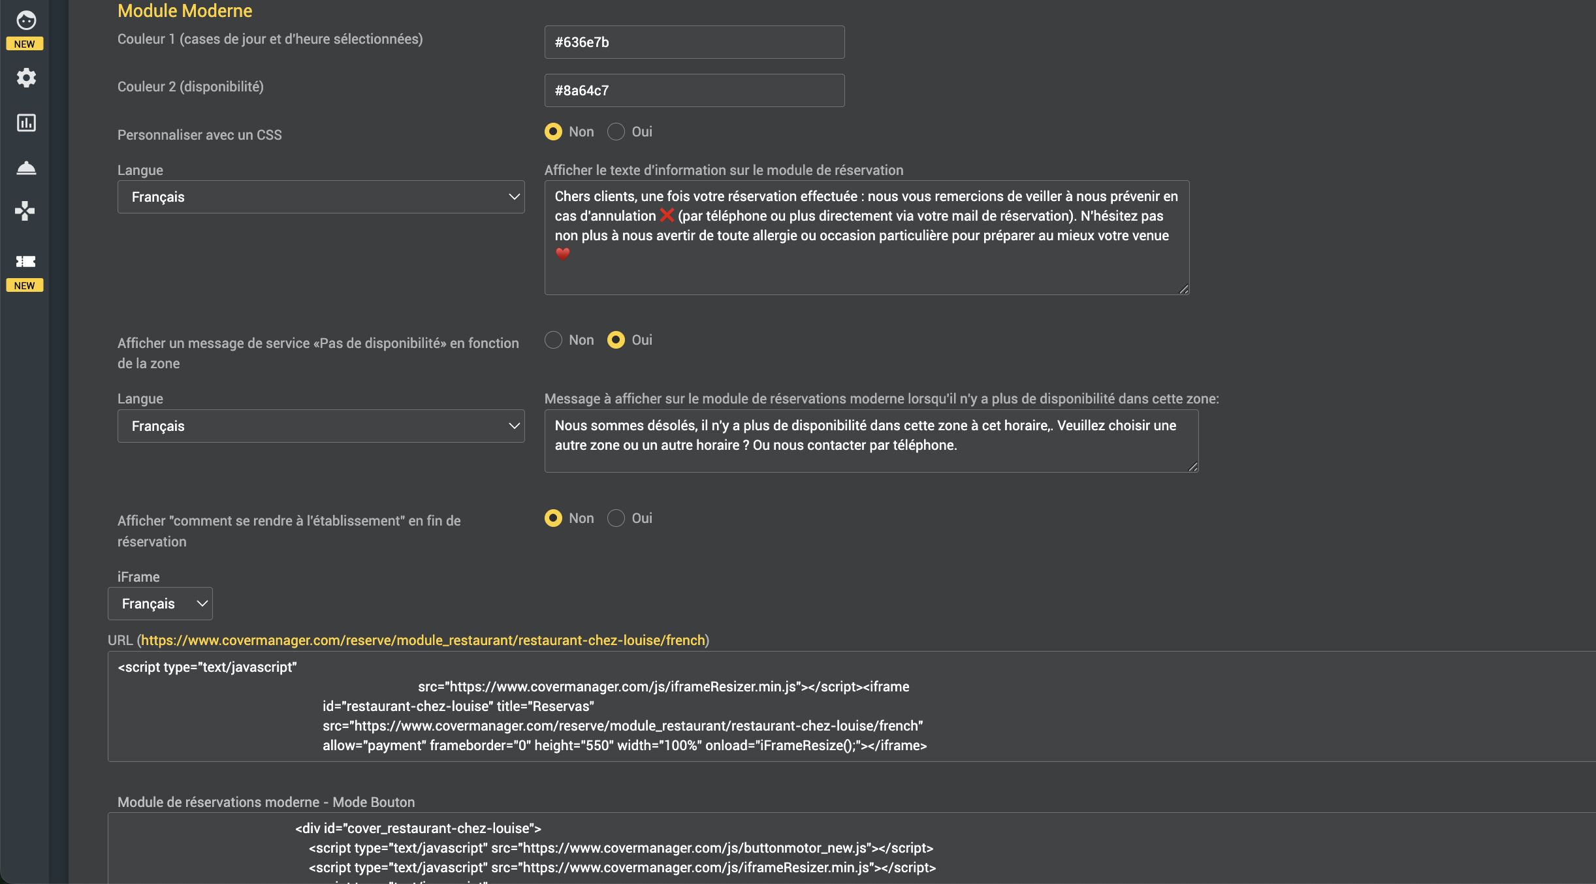Viewport: 1596px width, 884px height.
Task: Click the Couleur 2 disponibilité color field
Action: click(694, 91)
